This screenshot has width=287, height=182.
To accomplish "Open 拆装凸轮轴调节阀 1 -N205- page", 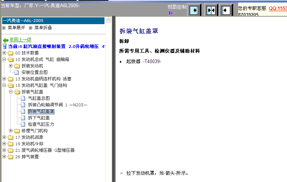I will pyautogui.click(x=57, y=105).
